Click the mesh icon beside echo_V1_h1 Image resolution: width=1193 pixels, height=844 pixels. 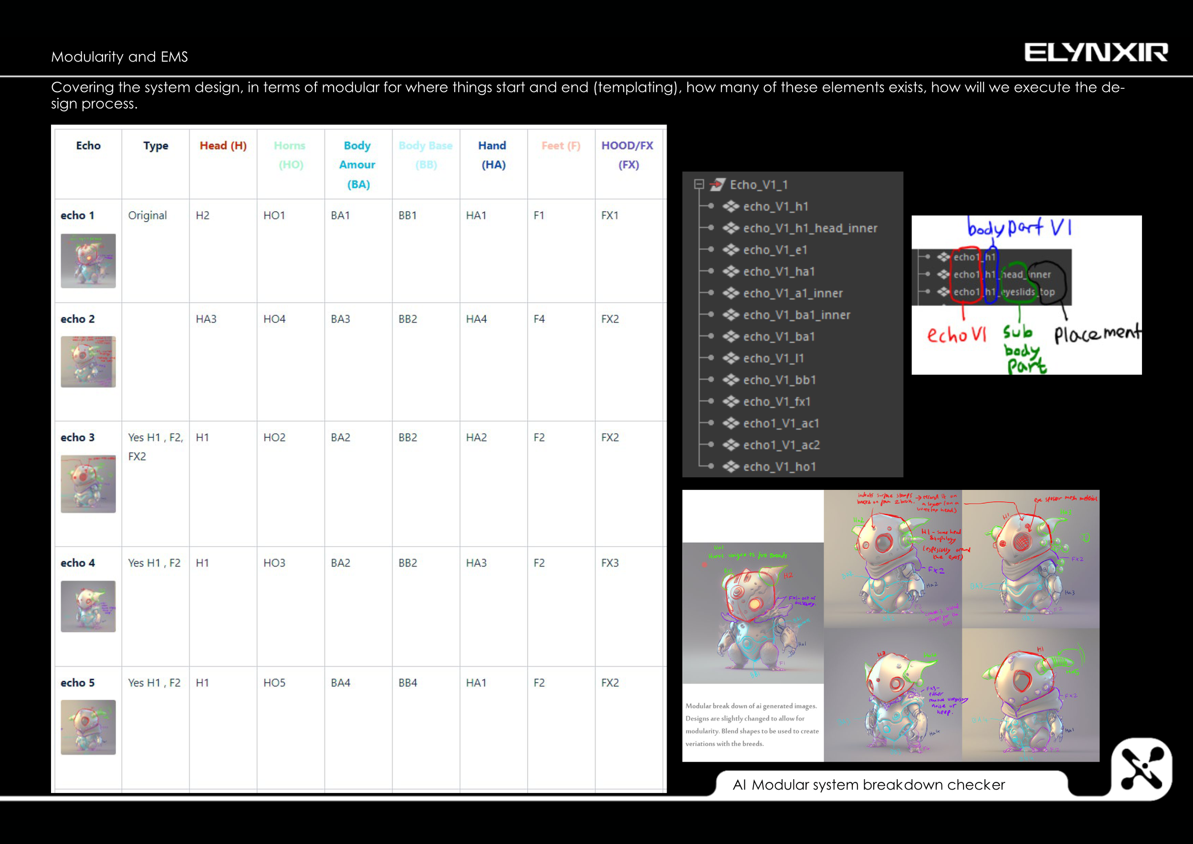click(731, 206)
